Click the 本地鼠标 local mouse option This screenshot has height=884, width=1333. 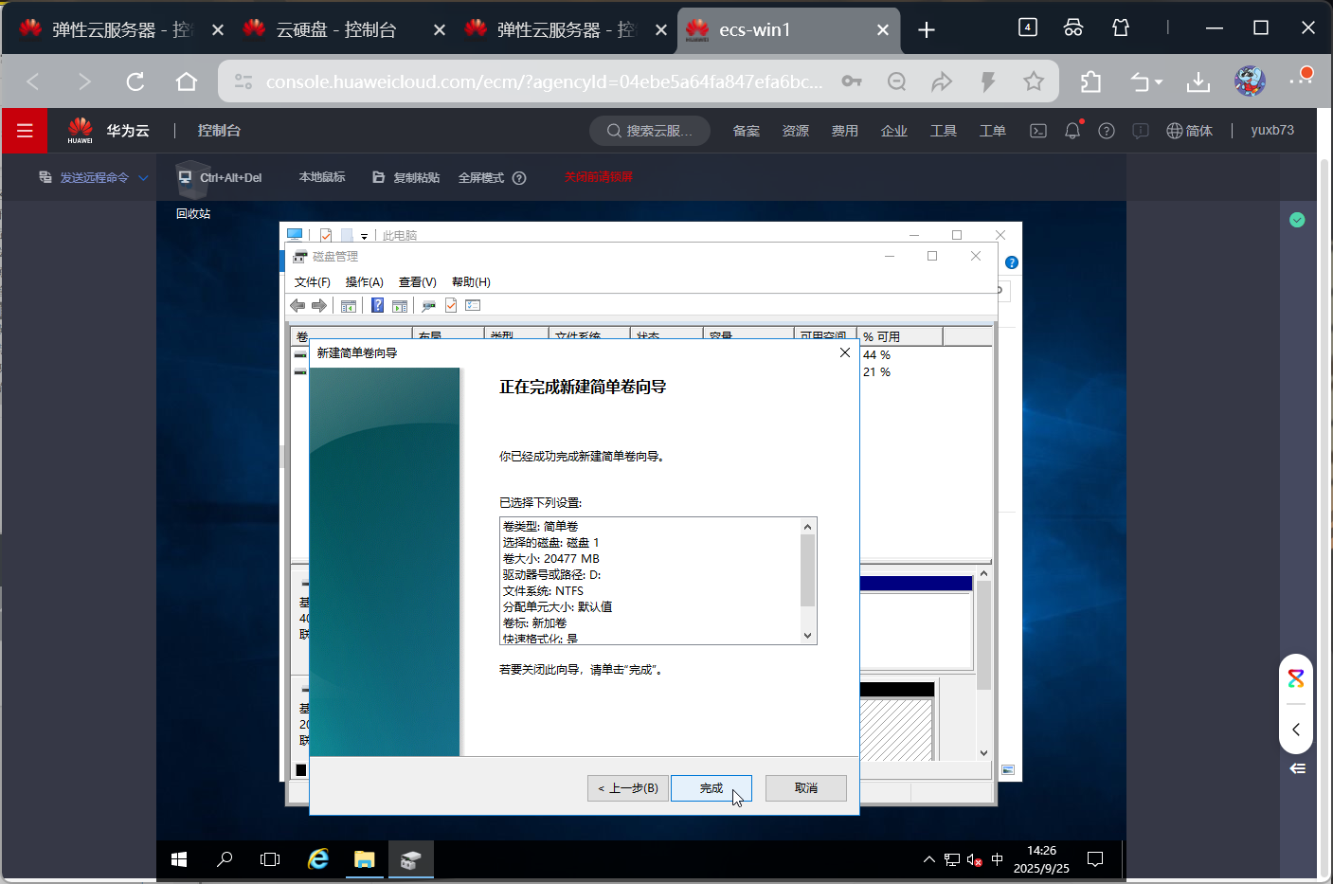(322, 177)
